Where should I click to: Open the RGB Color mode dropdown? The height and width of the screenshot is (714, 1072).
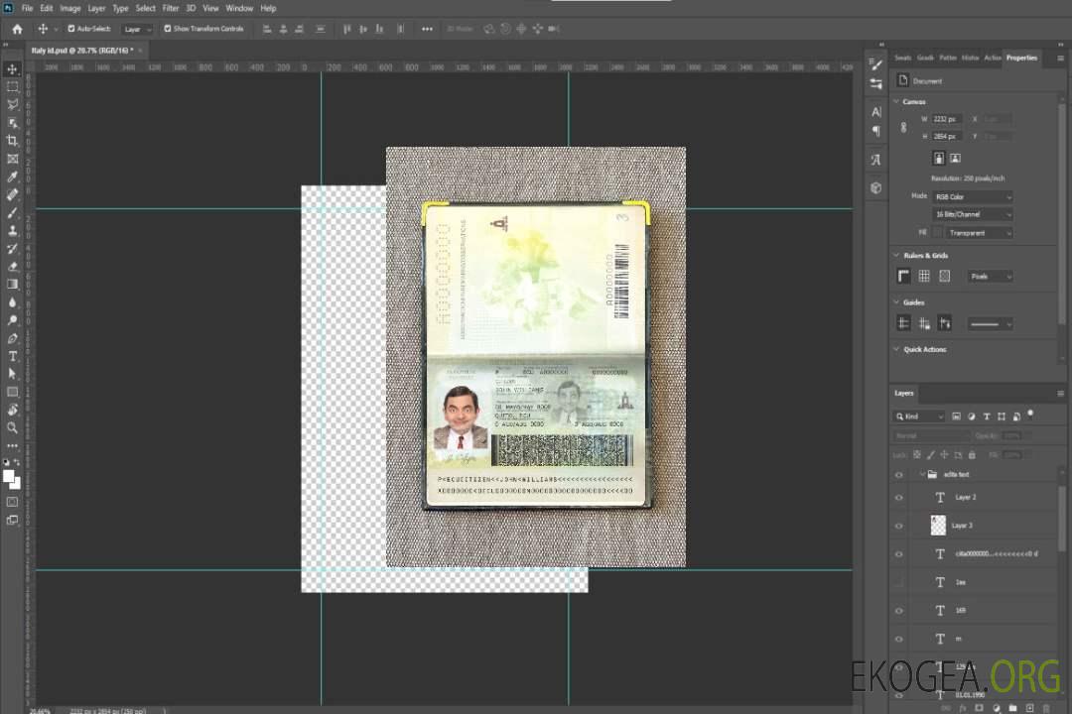(973, 196)
